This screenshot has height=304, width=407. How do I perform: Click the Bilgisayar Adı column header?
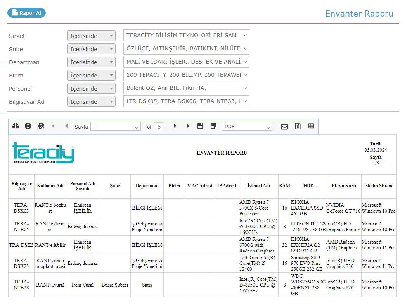pos(22,186)
